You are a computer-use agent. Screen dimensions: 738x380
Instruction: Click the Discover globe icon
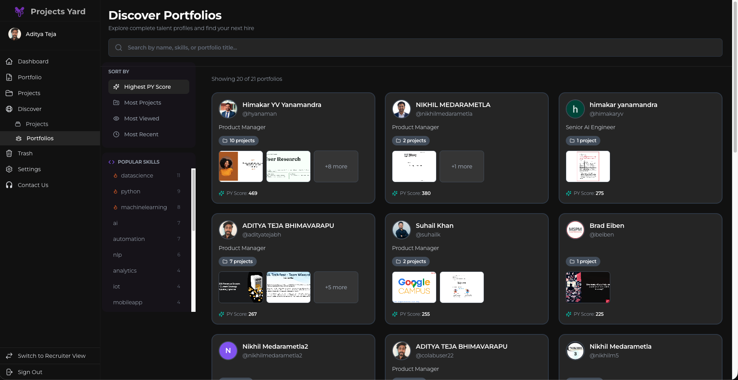pyautogui.click(x=9, y=109)
